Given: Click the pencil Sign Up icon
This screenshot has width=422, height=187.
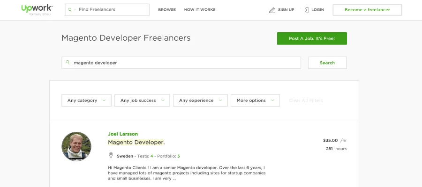Looking at the screenshot, I should (x=272, y=10).
